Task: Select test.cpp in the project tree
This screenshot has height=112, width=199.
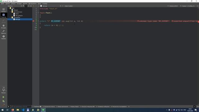Action: point(17,19)
